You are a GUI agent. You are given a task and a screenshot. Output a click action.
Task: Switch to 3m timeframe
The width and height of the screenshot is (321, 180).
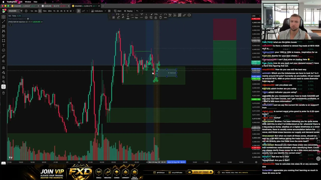36,11
